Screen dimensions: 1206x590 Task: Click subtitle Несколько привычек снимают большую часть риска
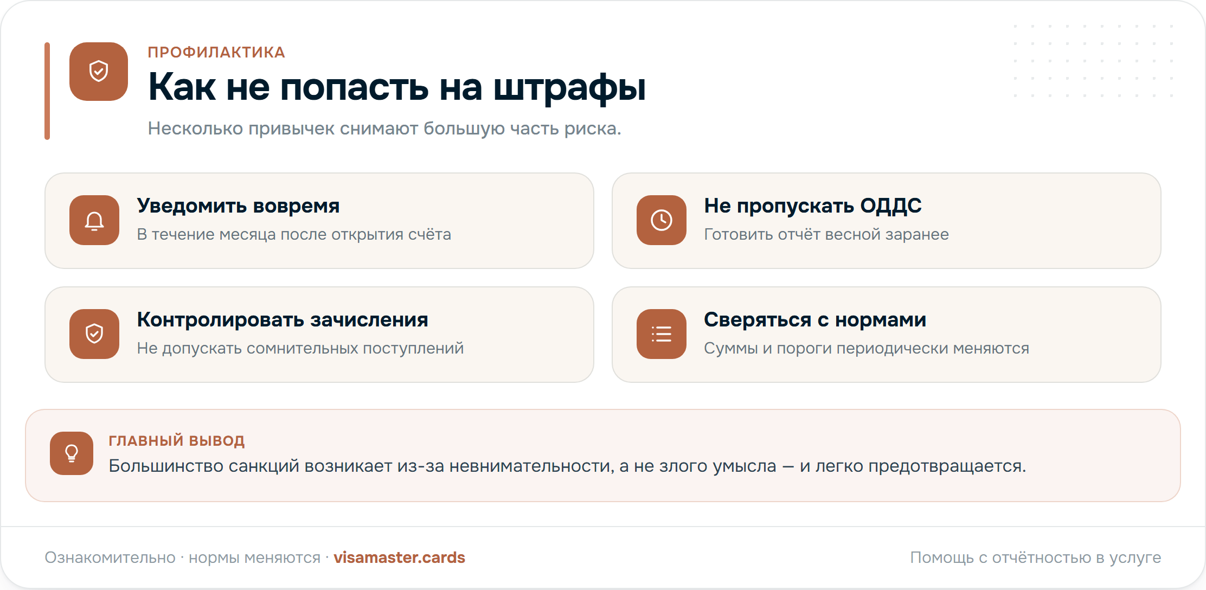pos(384,129)
